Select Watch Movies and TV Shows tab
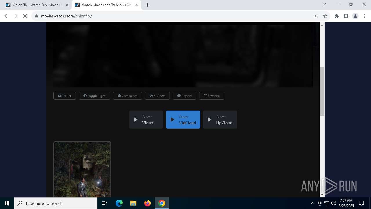 pos(106,5)
